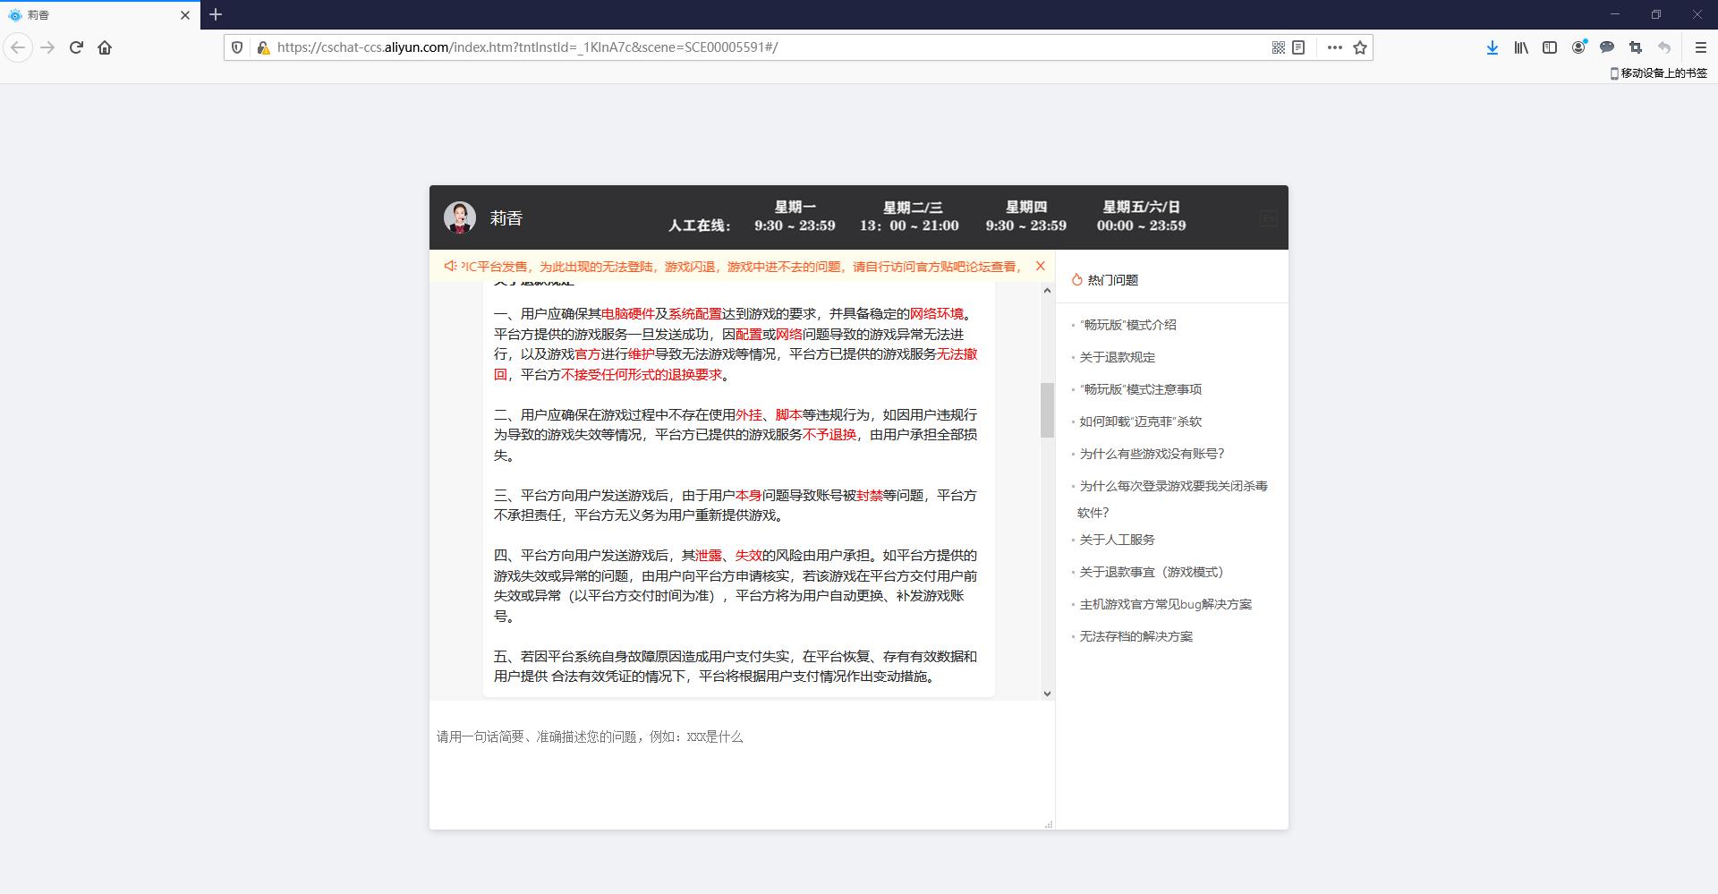The image size is (1718, 894).
Task: Open reader view in the address bar
Action: [x=1298, y=47]
